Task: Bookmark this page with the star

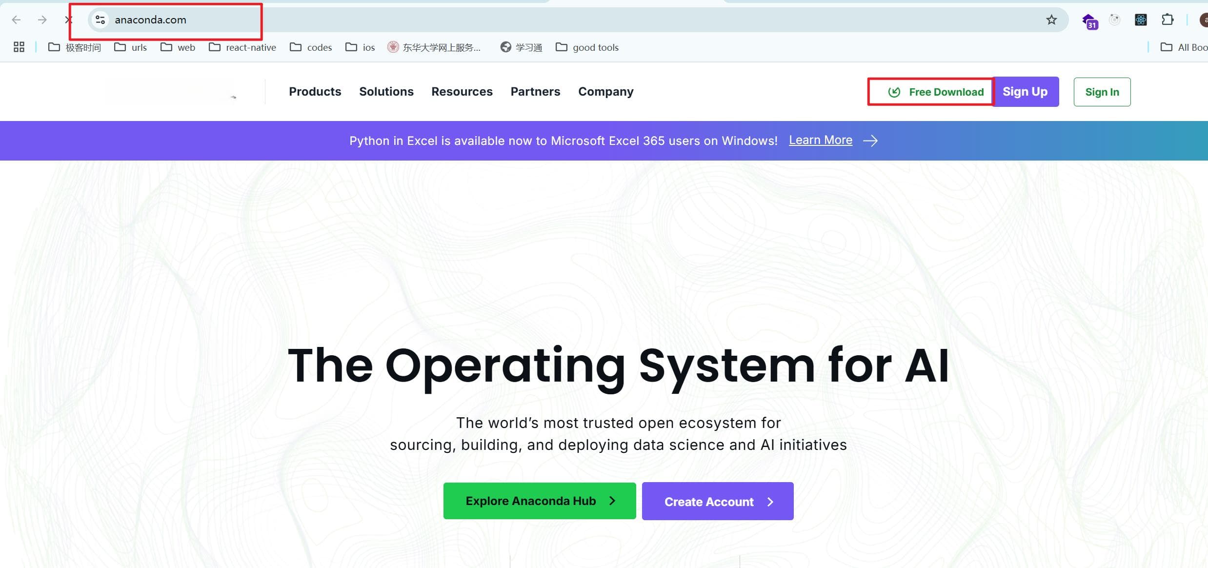Action: tap(1051, 20)
